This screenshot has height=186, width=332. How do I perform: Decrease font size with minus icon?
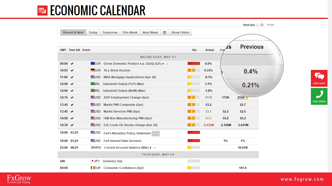(x=257, y=25)
